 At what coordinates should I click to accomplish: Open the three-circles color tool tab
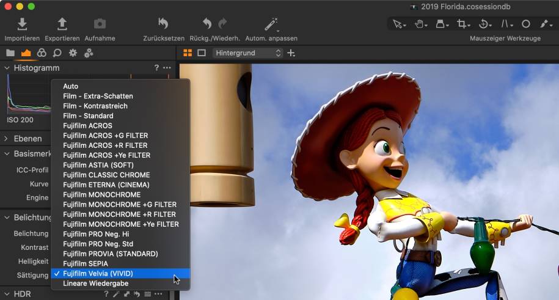click(42, 53)
